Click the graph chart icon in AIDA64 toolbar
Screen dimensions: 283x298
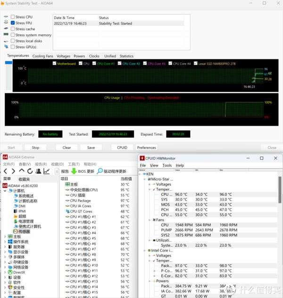(x=47, y=171)
